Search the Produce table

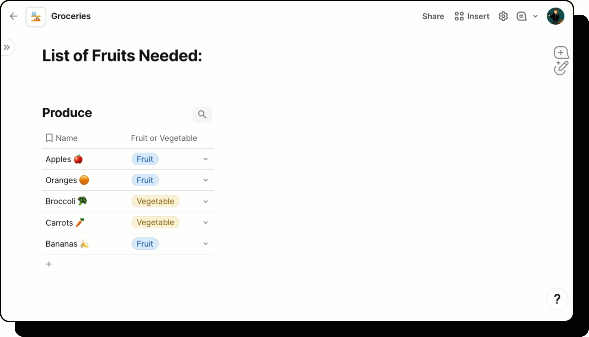pos(202,115)
